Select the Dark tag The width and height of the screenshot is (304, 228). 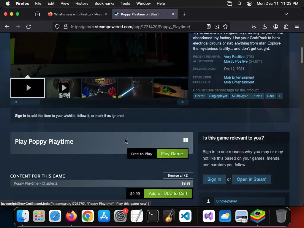pos(270,96)
